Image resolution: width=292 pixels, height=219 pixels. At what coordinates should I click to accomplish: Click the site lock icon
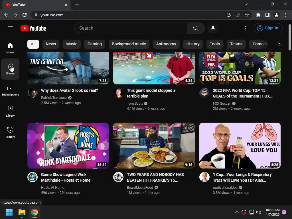tap(36, 15)
